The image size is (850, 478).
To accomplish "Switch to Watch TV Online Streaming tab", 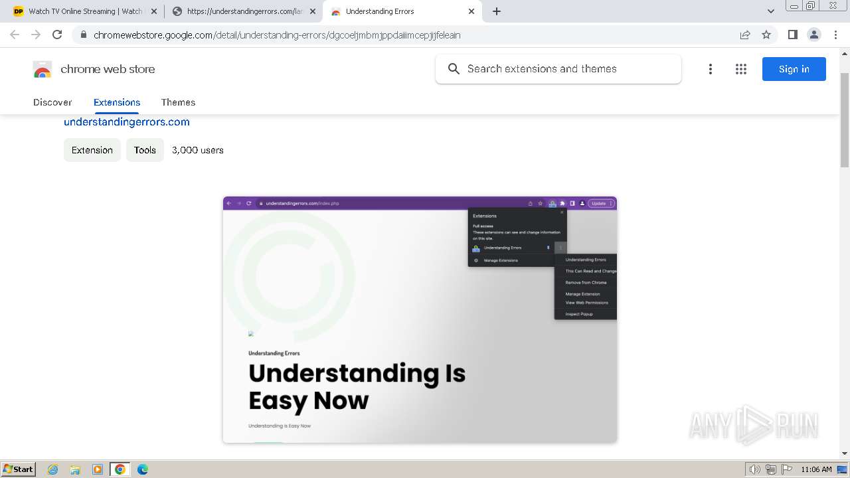I will (84, 11).
